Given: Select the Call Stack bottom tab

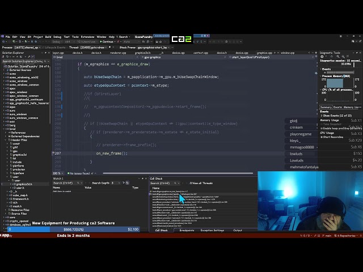Looking at the screenshot, I should point(161,231).
